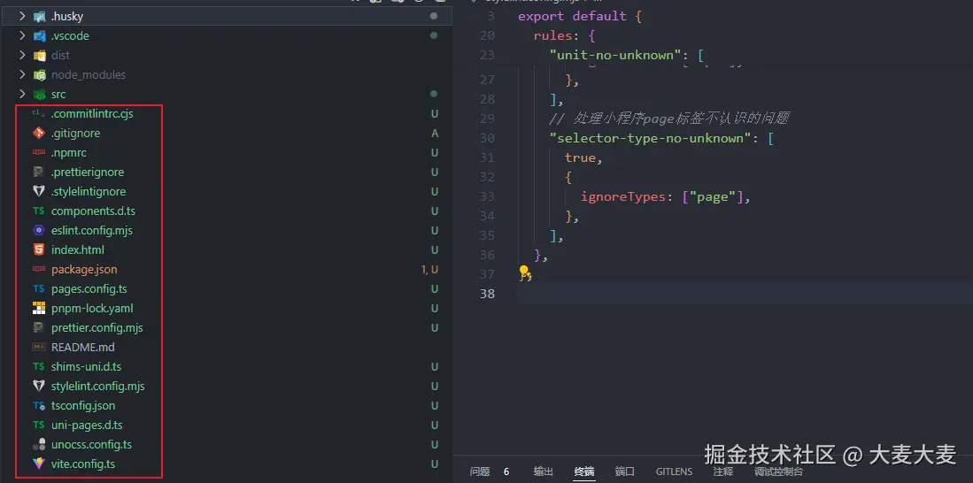Click the npm icon beside package.json
The width and height of the screenshot is (973, 483).
[39, 269]
